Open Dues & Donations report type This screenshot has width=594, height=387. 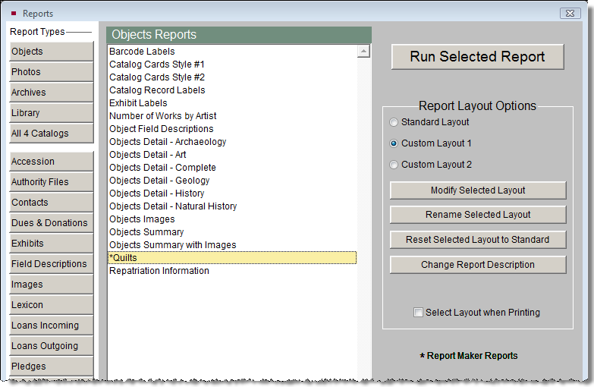click(x=51, y=223)
